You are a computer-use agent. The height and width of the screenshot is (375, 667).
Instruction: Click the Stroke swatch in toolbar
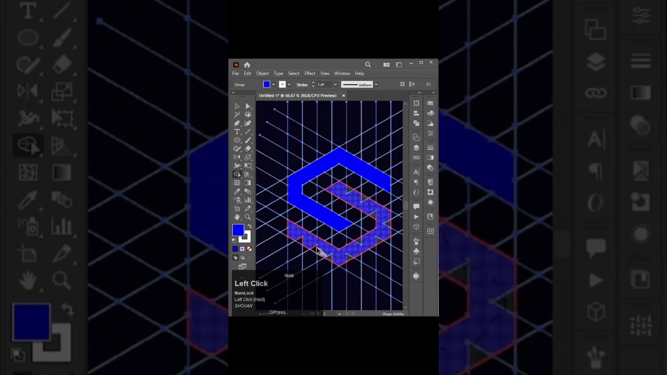click(245, 237)
